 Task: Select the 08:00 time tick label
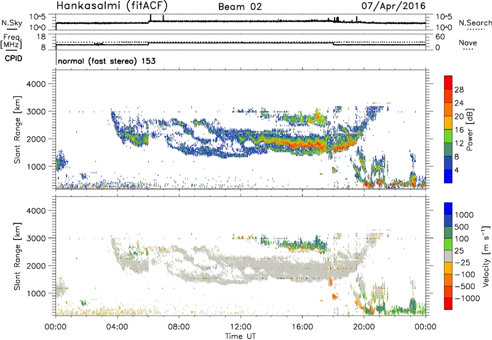179,327
